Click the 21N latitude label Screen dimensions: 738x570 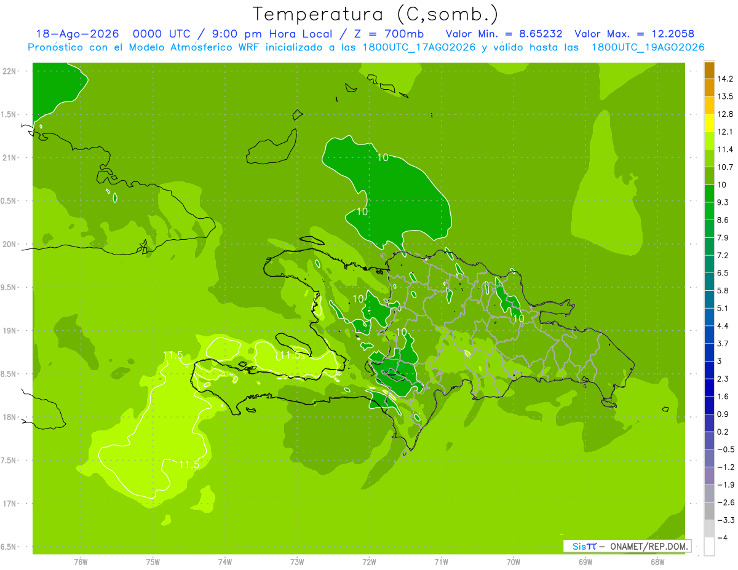10,158
